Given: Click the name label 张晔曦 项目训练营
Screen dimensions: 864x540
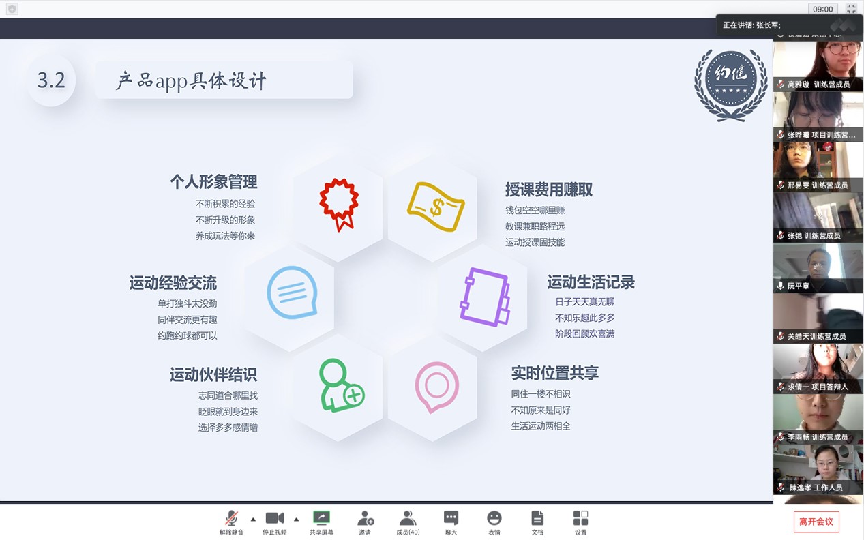Looking at the screenshot, I should [x=821, y=135].
